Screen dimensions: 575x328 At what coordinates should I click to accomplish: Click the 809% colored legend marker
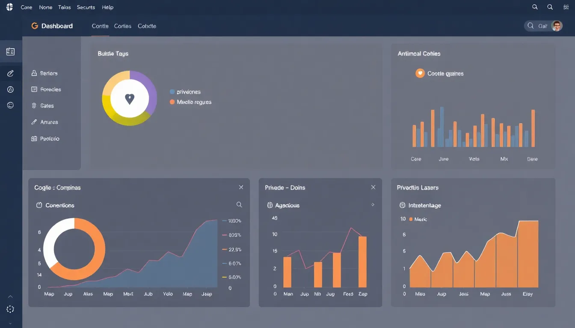pyautogui.click(x=224, y=235)
